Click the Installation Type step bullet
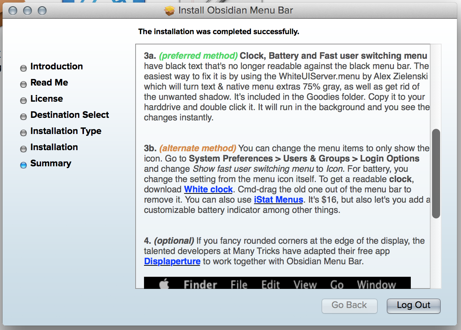The height and width of the screenshot is (330, 461). 23,133
